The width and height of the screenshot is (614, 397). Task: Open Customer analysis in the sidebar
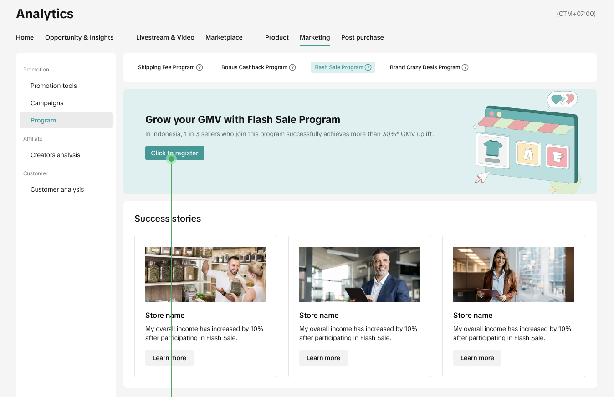pos(57,189)
